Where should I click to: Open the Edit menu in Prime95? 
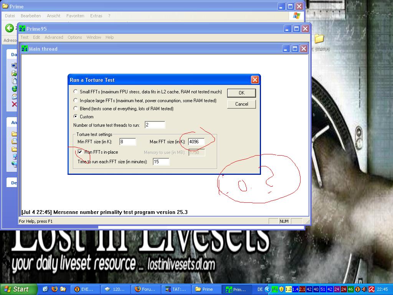[36, 37]
